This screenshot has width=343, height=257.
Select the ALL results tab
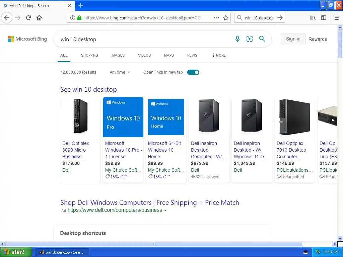64,55
